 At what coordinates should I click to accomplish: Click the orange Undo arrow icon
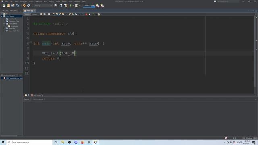click(24, 6)
